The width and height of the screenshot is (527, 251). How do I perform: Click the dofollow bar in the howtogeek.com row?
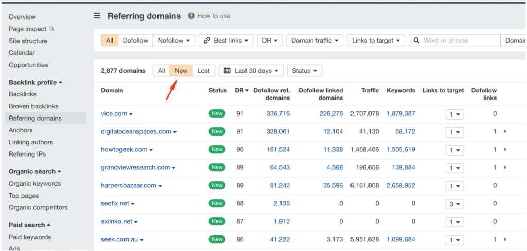[x=505, y=150]
